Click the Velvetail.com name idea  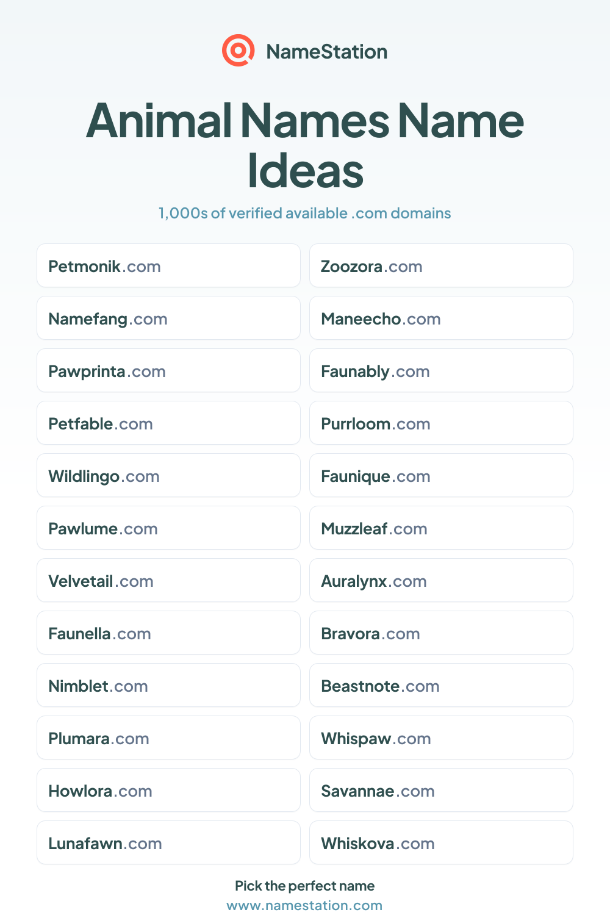(x=168, y=580)
